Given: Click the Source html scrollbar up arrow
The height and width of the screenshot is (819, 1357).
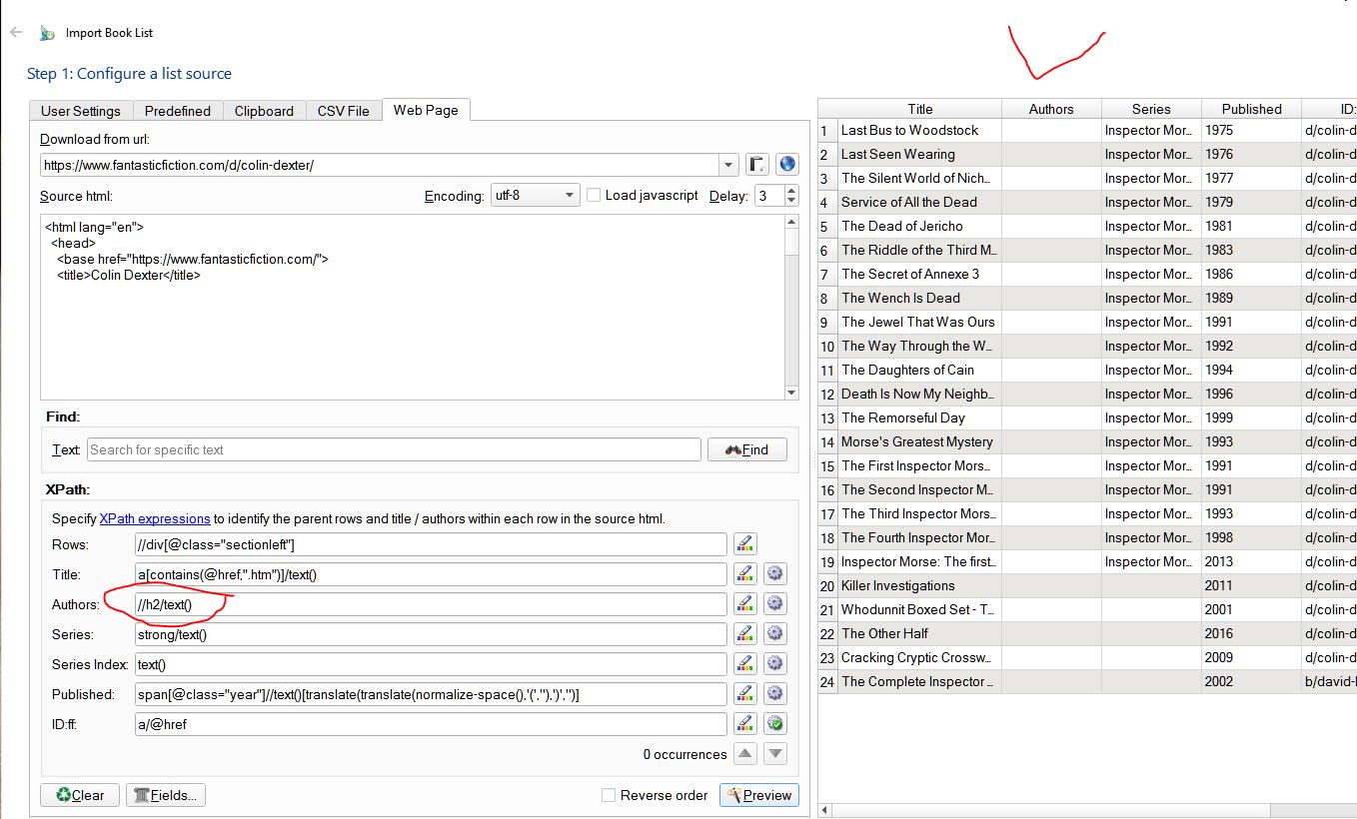Looking at the screenshot, I should click(x=792, y=222).
